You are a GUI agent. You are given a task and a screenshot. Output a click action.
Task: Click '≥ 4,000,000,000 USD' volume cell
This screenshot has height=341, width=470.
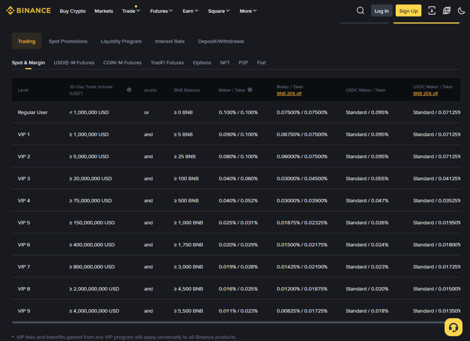(94, 311)
